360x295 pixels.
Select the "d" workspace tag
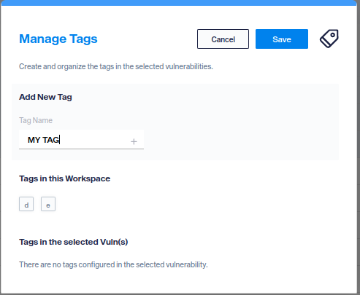click(26, 204)
